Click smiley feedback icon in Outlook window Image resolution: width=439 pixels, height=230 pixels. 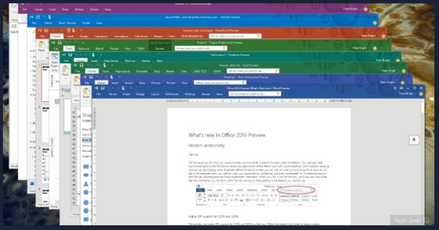(x=375, y=23)
